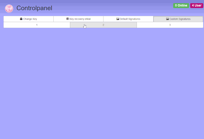Select the Default Signatures tab
Image resolution: width=204 pixels, height=139 pixels.
(x=128, y=19)
